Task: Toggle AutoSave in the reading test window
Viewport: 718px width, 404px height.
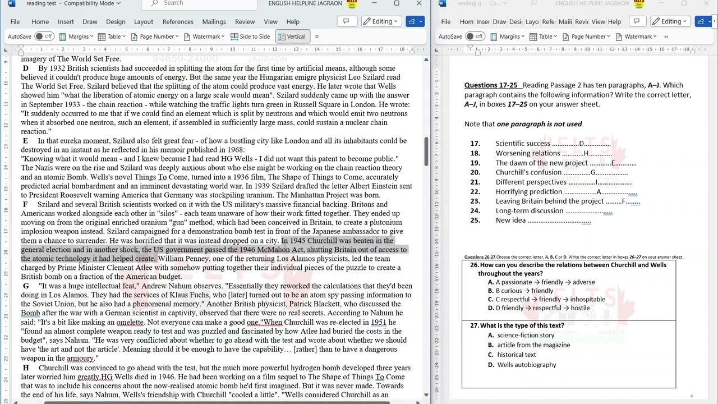Action: click(44, 36)
